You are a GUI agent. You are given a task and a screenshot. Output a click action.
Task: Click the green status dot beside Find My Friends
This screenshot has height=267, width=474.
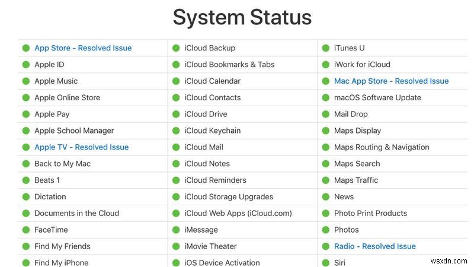click(26, 246)
